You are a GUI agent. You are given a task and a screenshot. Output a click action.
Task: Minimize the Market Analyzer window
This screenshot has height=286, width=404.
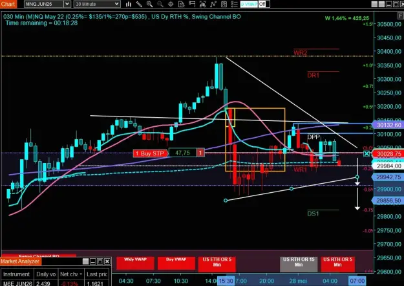(x=93, y=261)
